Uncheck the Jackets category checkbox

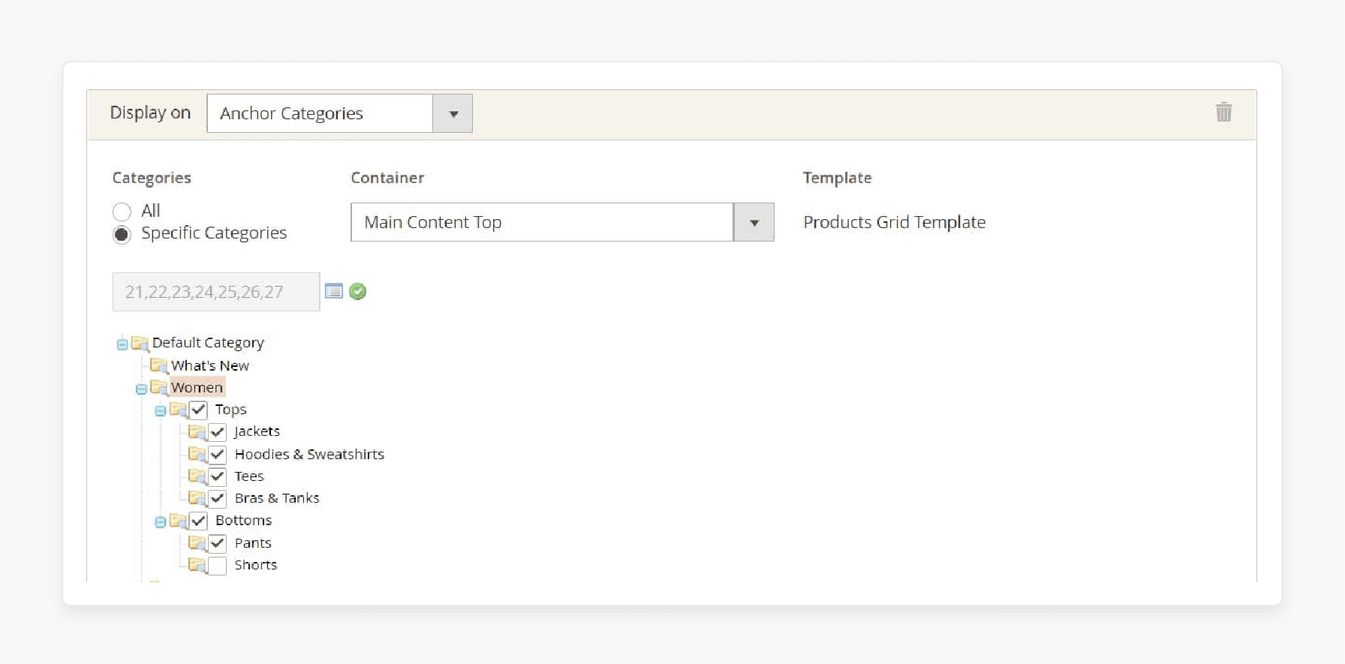(x=218, y=432)
